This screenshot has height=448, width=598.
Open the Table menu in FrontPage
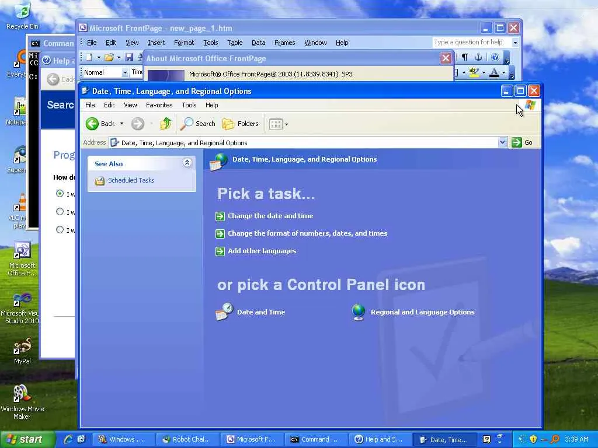click(x=235, y=43)
